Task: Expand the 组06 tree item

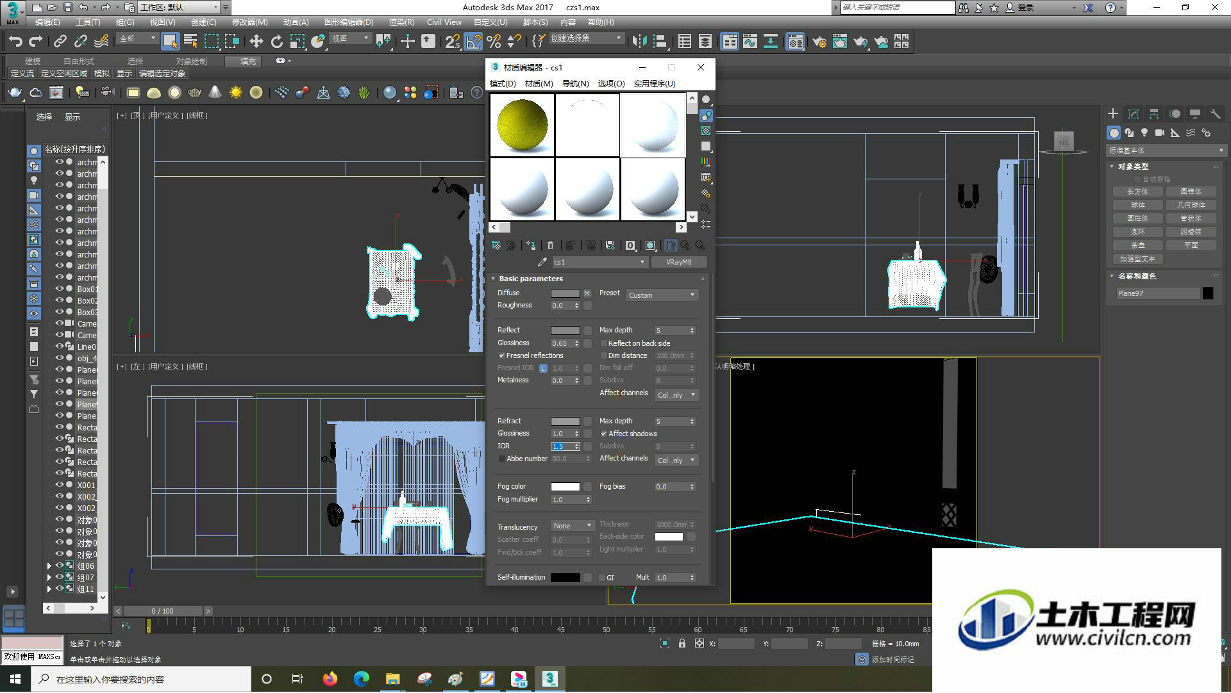Action: [49, 566]
